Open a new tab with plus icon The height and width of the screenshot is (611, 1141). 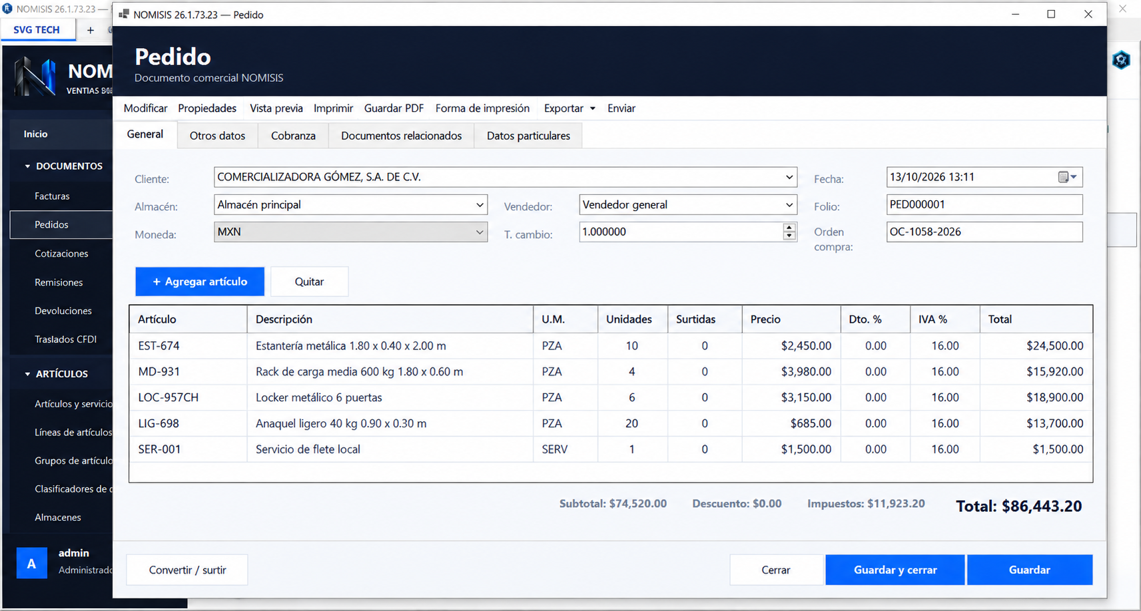(x=91, y=30)
